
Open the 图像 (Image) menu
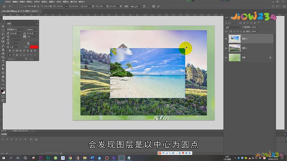point(22,2)
